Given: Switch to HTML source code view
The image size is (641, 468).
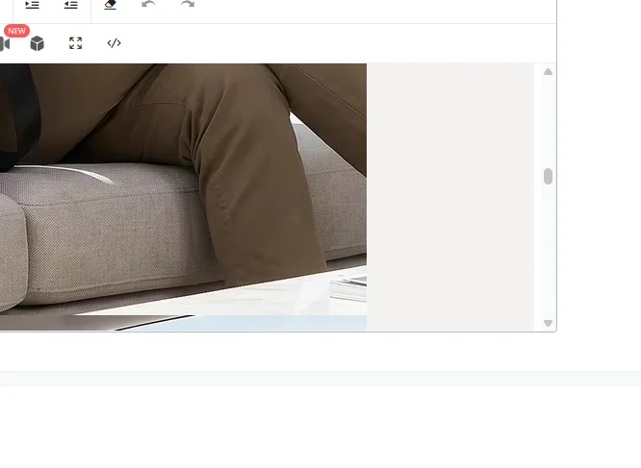Looking at the screenshot, I should pos(115,43).
